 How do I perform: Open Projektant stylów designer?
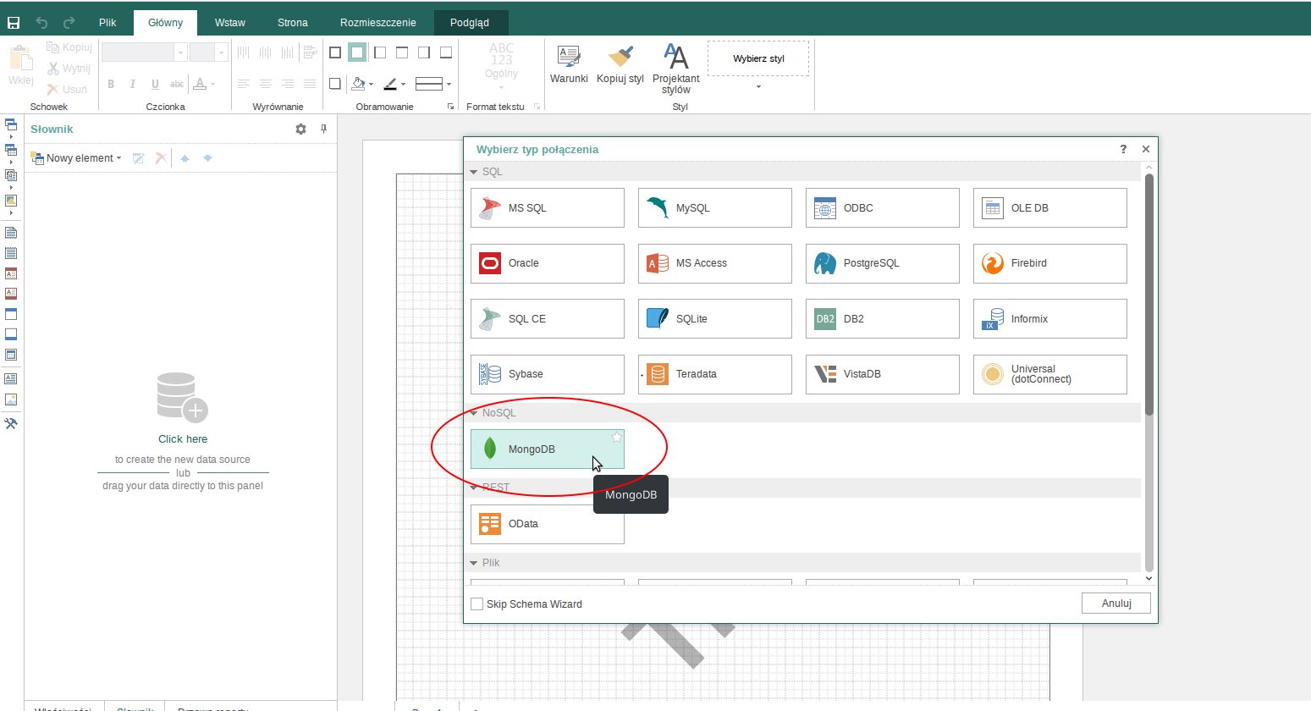(x=676, y=69)
